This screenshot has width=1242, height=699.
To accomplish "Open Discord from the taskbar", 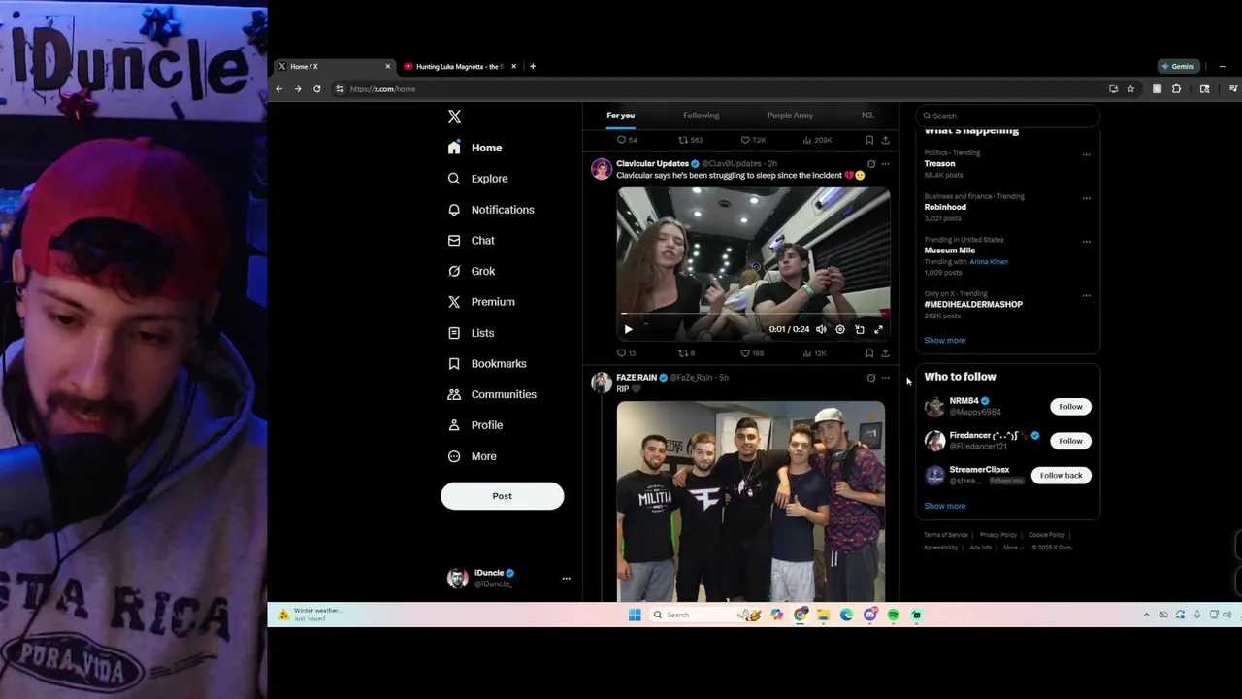I will coord(869,615).
